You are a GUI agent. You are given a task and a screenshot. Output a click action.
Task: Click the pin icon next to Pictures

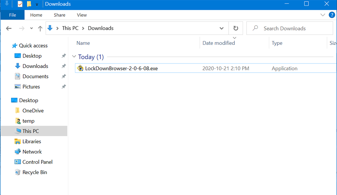point(64,87)
